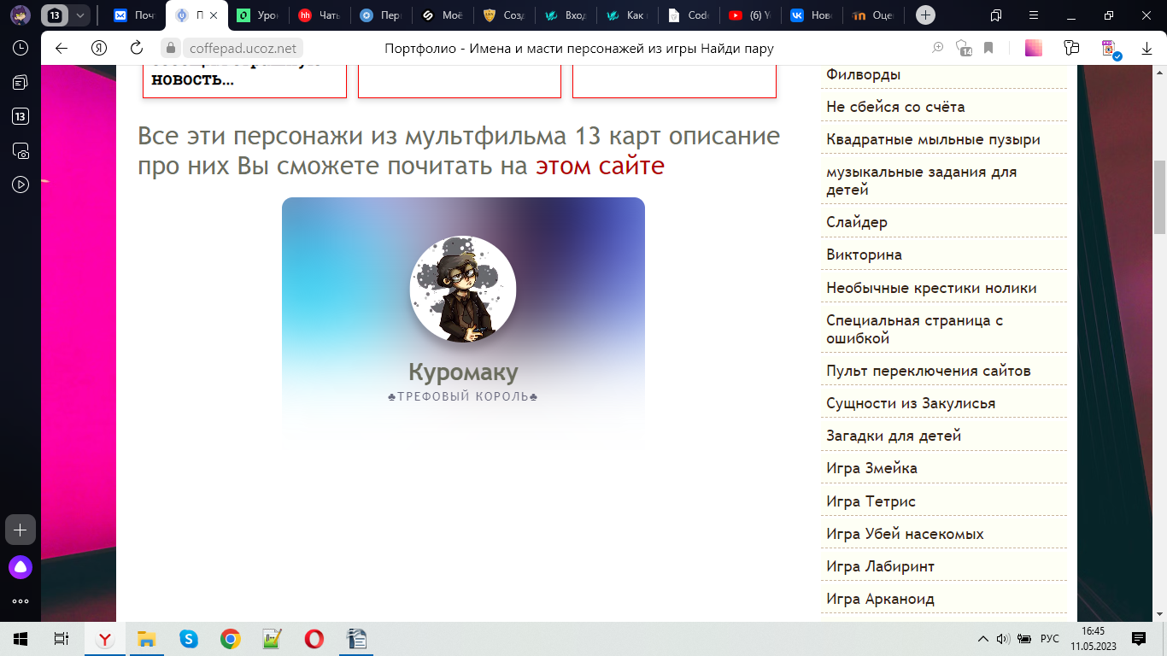1167x656 pixels.
Task: Open the password manager key icon
Action: click(1070, 48)
